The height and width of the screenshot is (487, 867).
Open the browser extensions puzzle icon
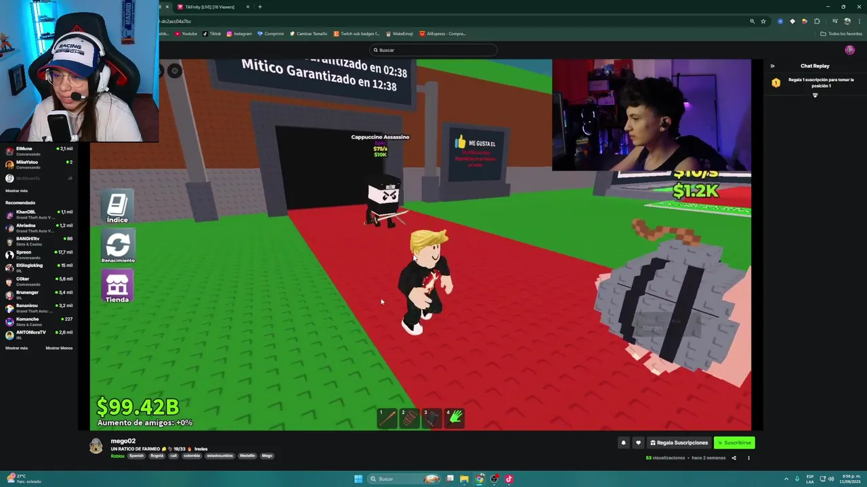[x=817, y=21]
